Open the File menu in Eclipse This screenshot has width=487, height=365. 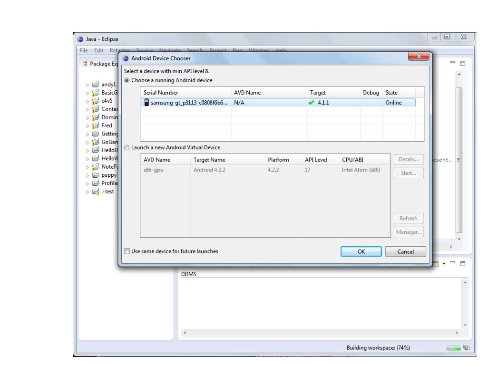84,50
